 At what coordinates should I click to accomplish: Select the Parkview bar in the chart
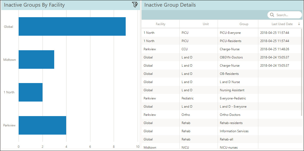point(43,125)
